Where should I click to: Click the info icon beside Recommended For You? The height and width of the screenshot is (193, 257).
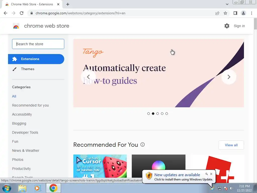pyautogui.click(x=143, y=144)
